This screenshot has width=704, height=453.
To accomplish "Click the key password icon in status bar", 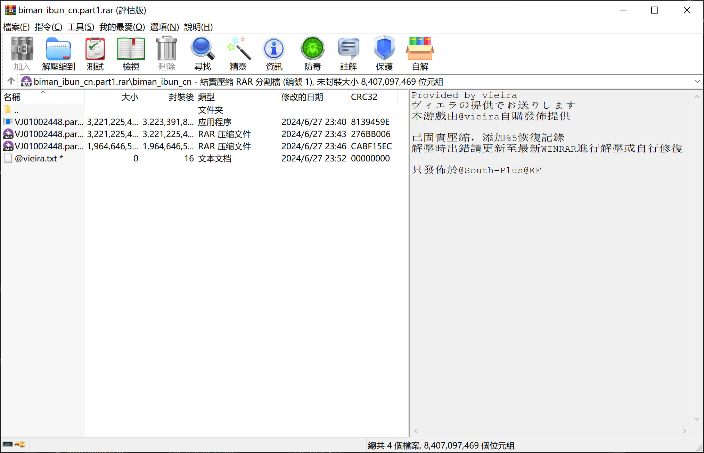I will 20,444.
